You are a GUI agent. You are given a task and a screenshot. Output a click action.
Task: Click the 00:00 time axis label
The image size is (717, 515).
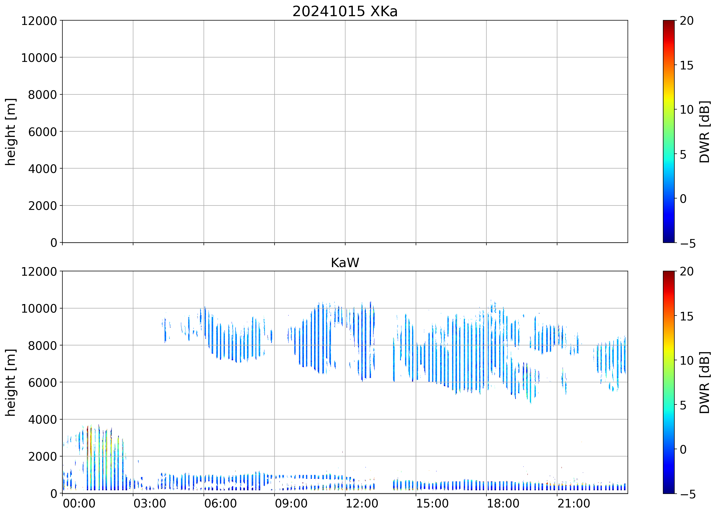point(79,503)
